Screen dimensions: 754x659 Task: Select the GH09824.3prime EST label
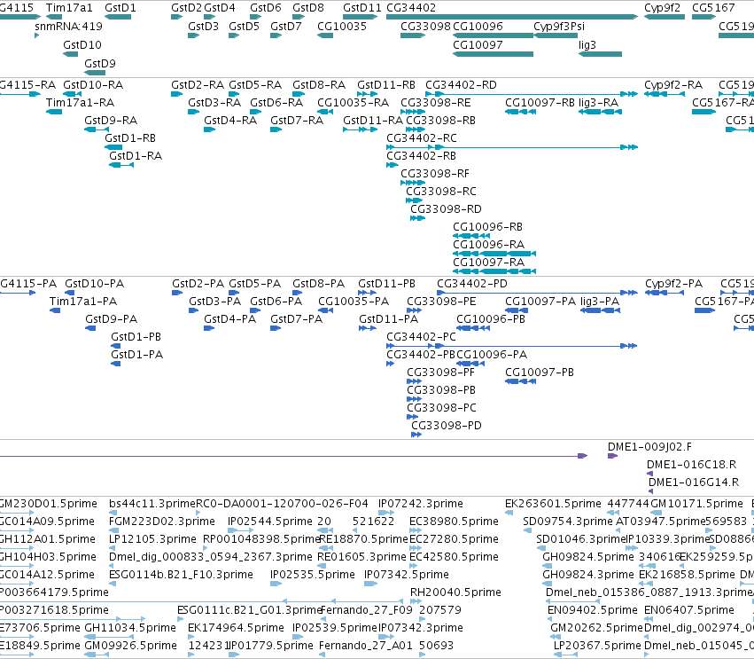click(588, 575)
